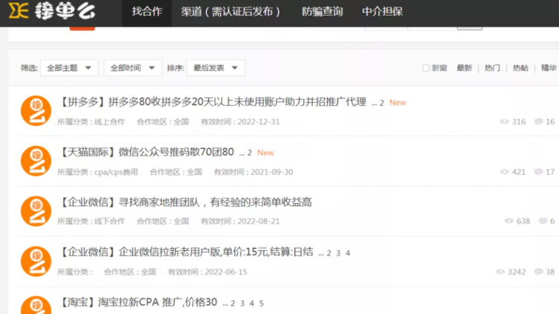
Task: Click validity date 2021-09-30
Action: click(x=271, y=172)
